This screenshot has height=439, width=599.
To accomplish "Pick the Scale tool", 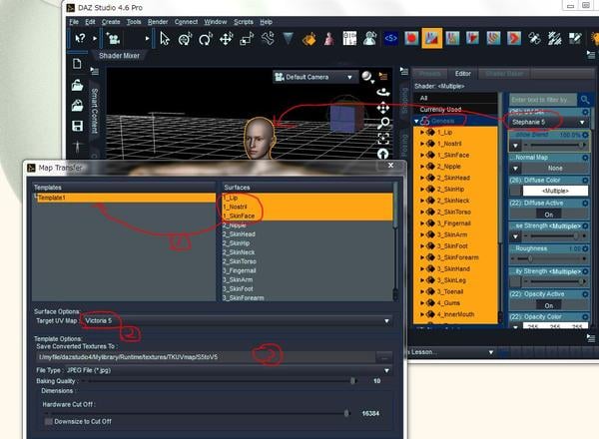I will [247, 39].
